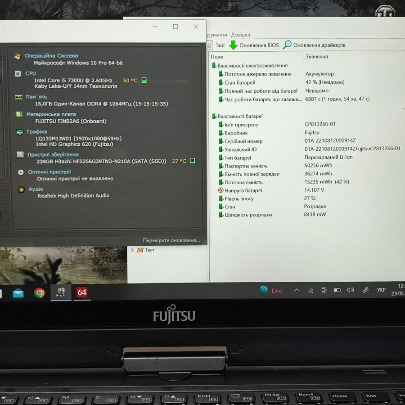The width and height of the screenshot is (405, 405).
Task: Open Wi-Fi network tray icon
Action: click(310, 291)
